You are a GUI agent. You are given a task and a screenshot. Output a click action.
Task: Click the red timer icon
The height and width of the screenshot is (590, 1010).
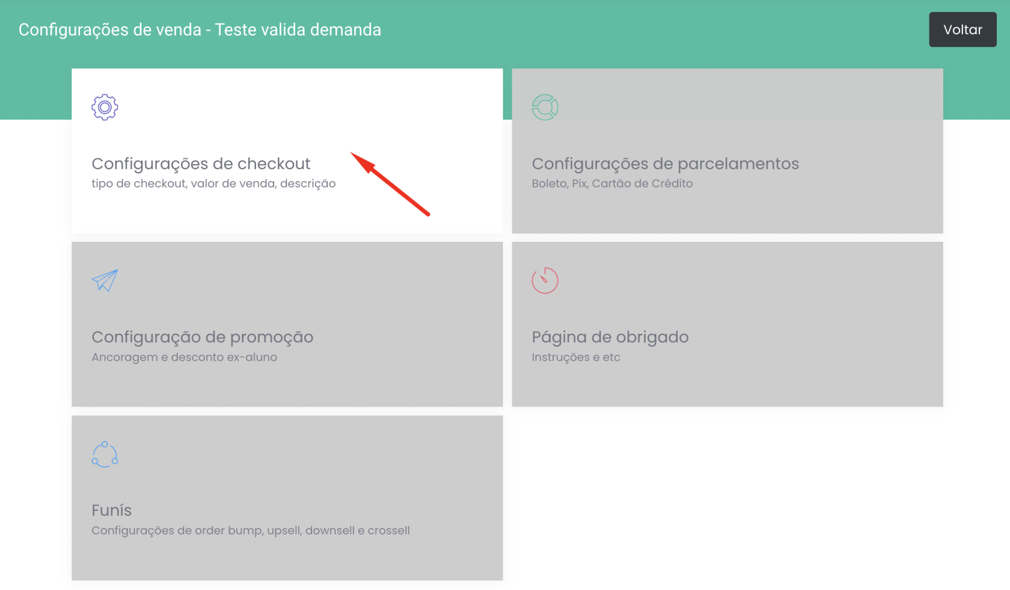pyautogui.click(x=545, y=280)
